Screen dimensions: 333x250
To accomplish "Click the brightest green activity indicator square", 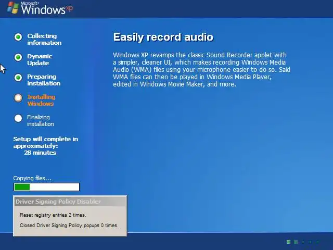I will coord(288,242).
